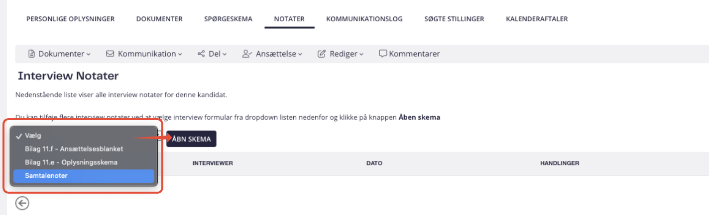Click the back arrow circle icon
Screen dimensions: 709x215
pyautogui.click(x=22, y=203)
